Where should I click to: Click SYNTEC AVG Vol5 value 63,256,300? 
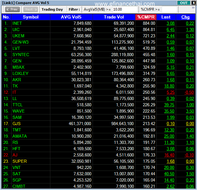pyautogui.click(x=81, y=55)
